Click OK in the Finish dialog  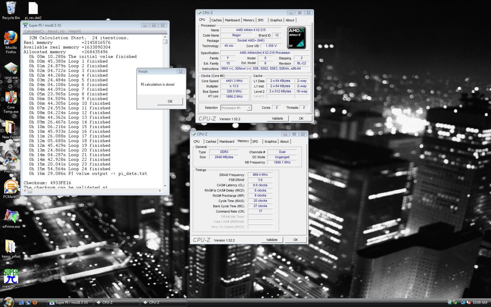pyautogui.click(x=170, y=101)
